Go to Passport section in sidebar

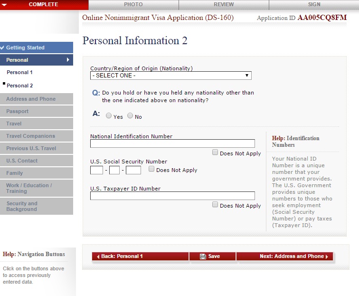click(37, 111)
